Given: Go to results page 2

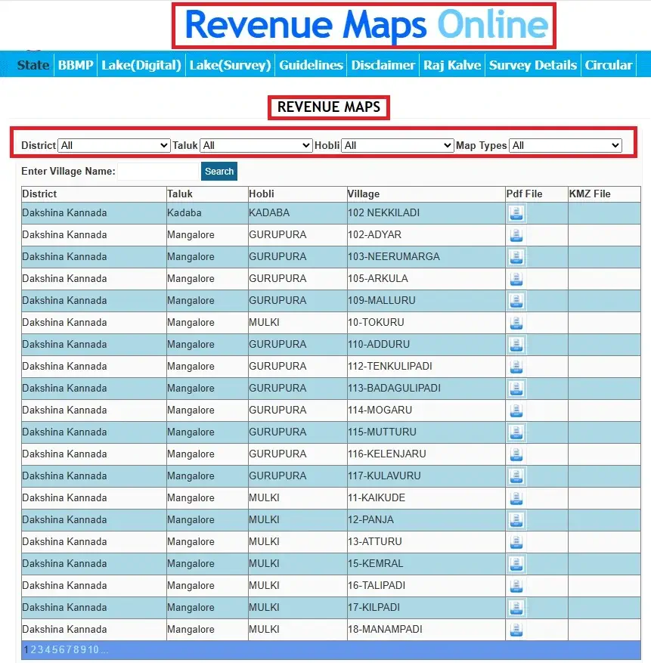Looking at the screenshot, I should tap(33, 649).
